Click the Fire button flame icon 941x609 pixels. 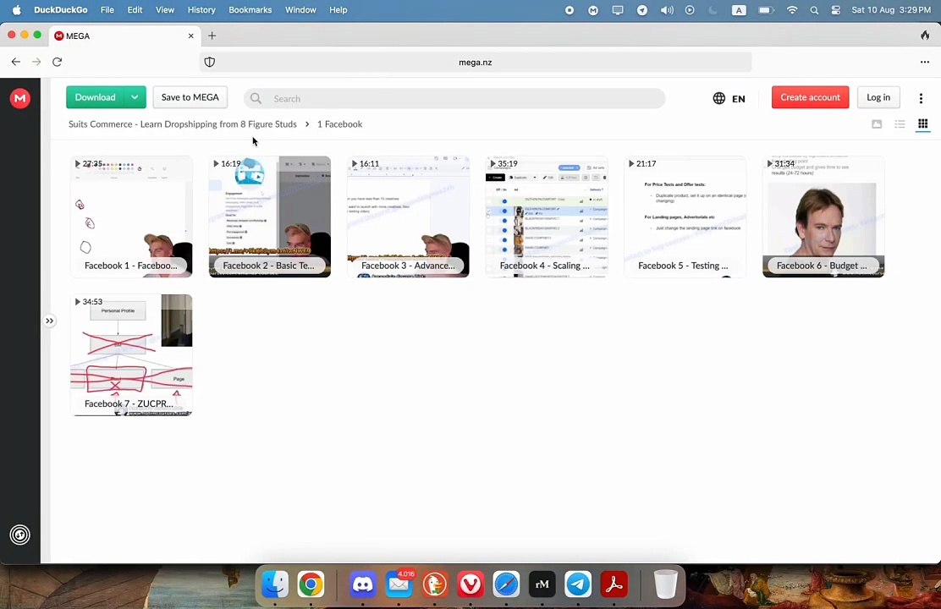click(x=925, y=36)
